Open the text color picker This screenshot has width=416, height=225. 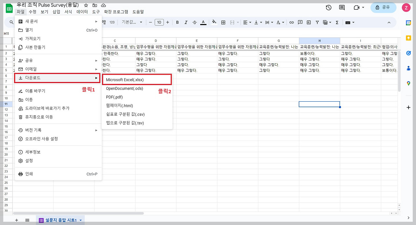[203, 22]
